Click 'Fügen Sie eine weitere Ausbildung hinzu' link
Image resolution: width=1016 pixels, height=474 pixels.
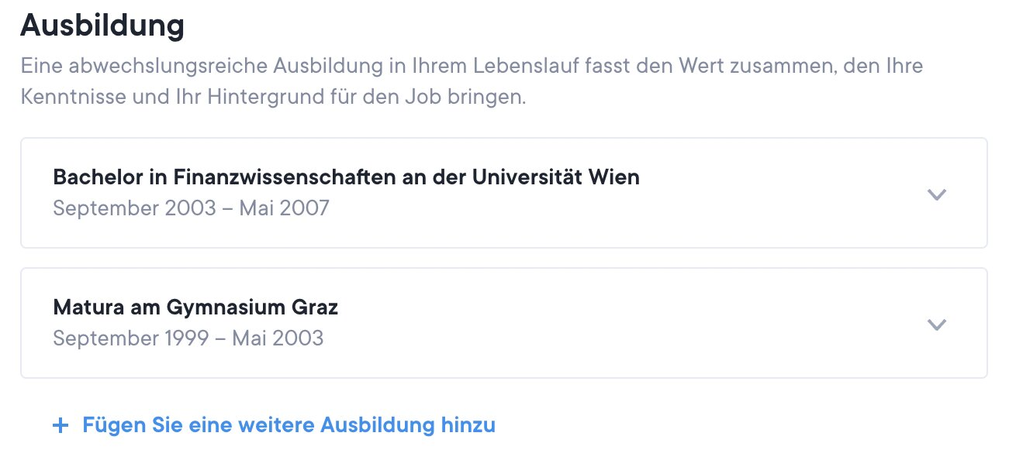[289, 425]
